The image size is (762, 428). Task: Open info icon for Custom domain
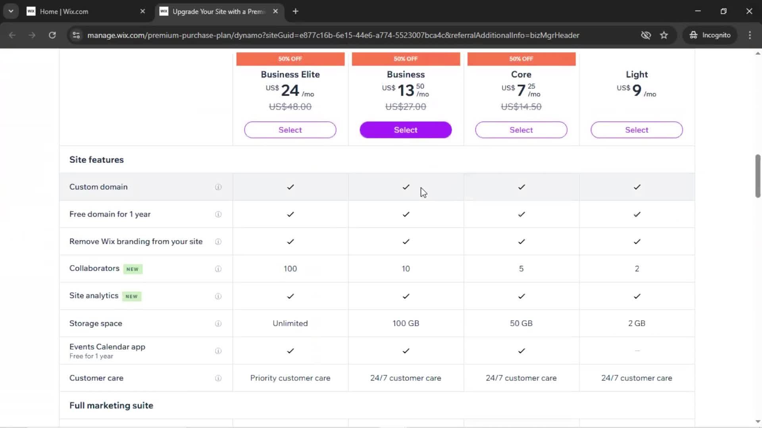218,187
